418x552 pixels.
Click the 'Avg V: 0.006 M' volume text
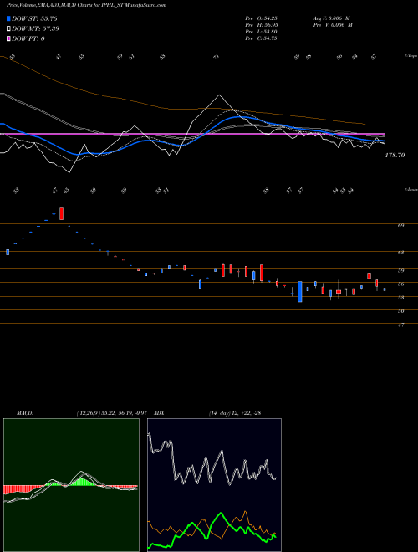pos(332,18)
